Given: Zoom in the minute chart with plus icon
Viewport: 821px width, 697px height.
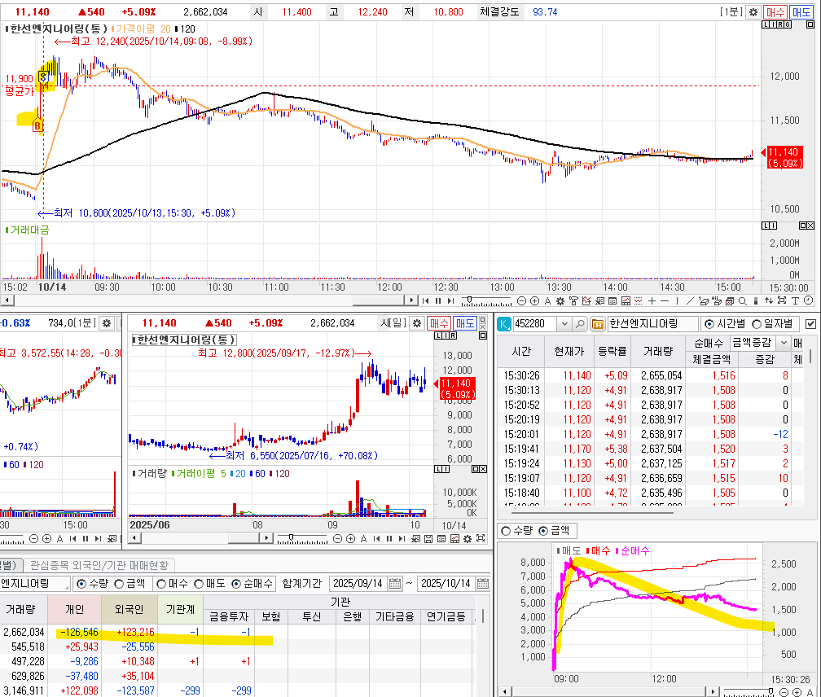Looking at the screenshot, I should (534, 301).
